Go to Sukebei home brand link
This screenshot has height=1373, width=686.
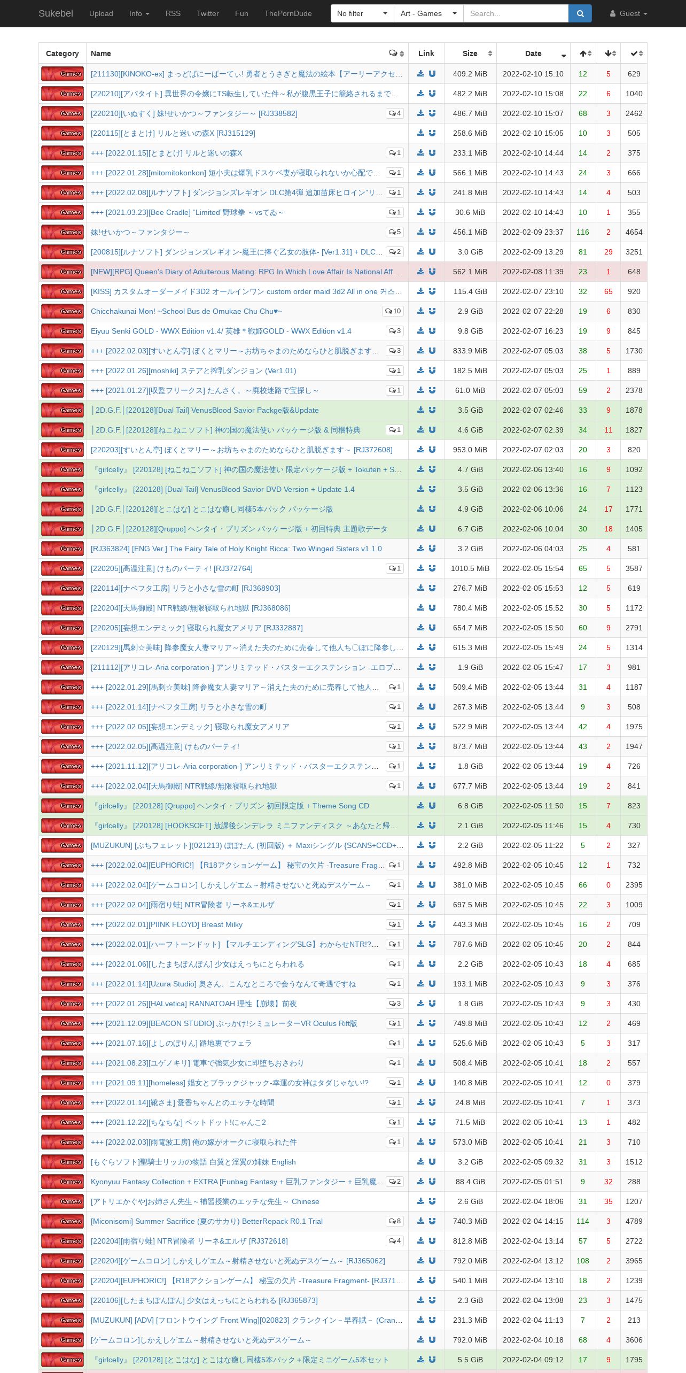[x=56, y=13]
